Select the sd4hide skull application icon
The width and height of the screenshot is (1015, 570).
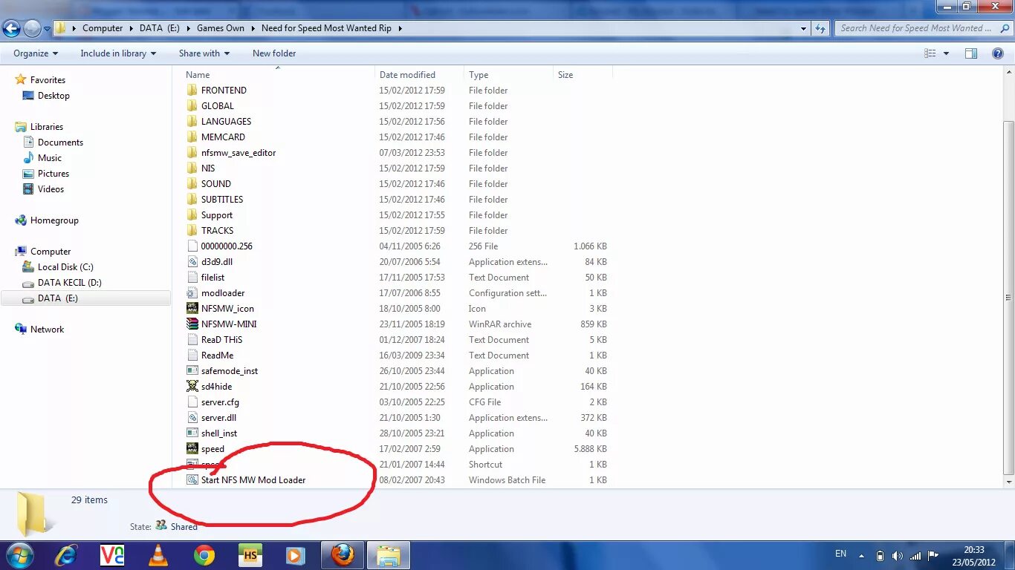(x=192, y=387)
